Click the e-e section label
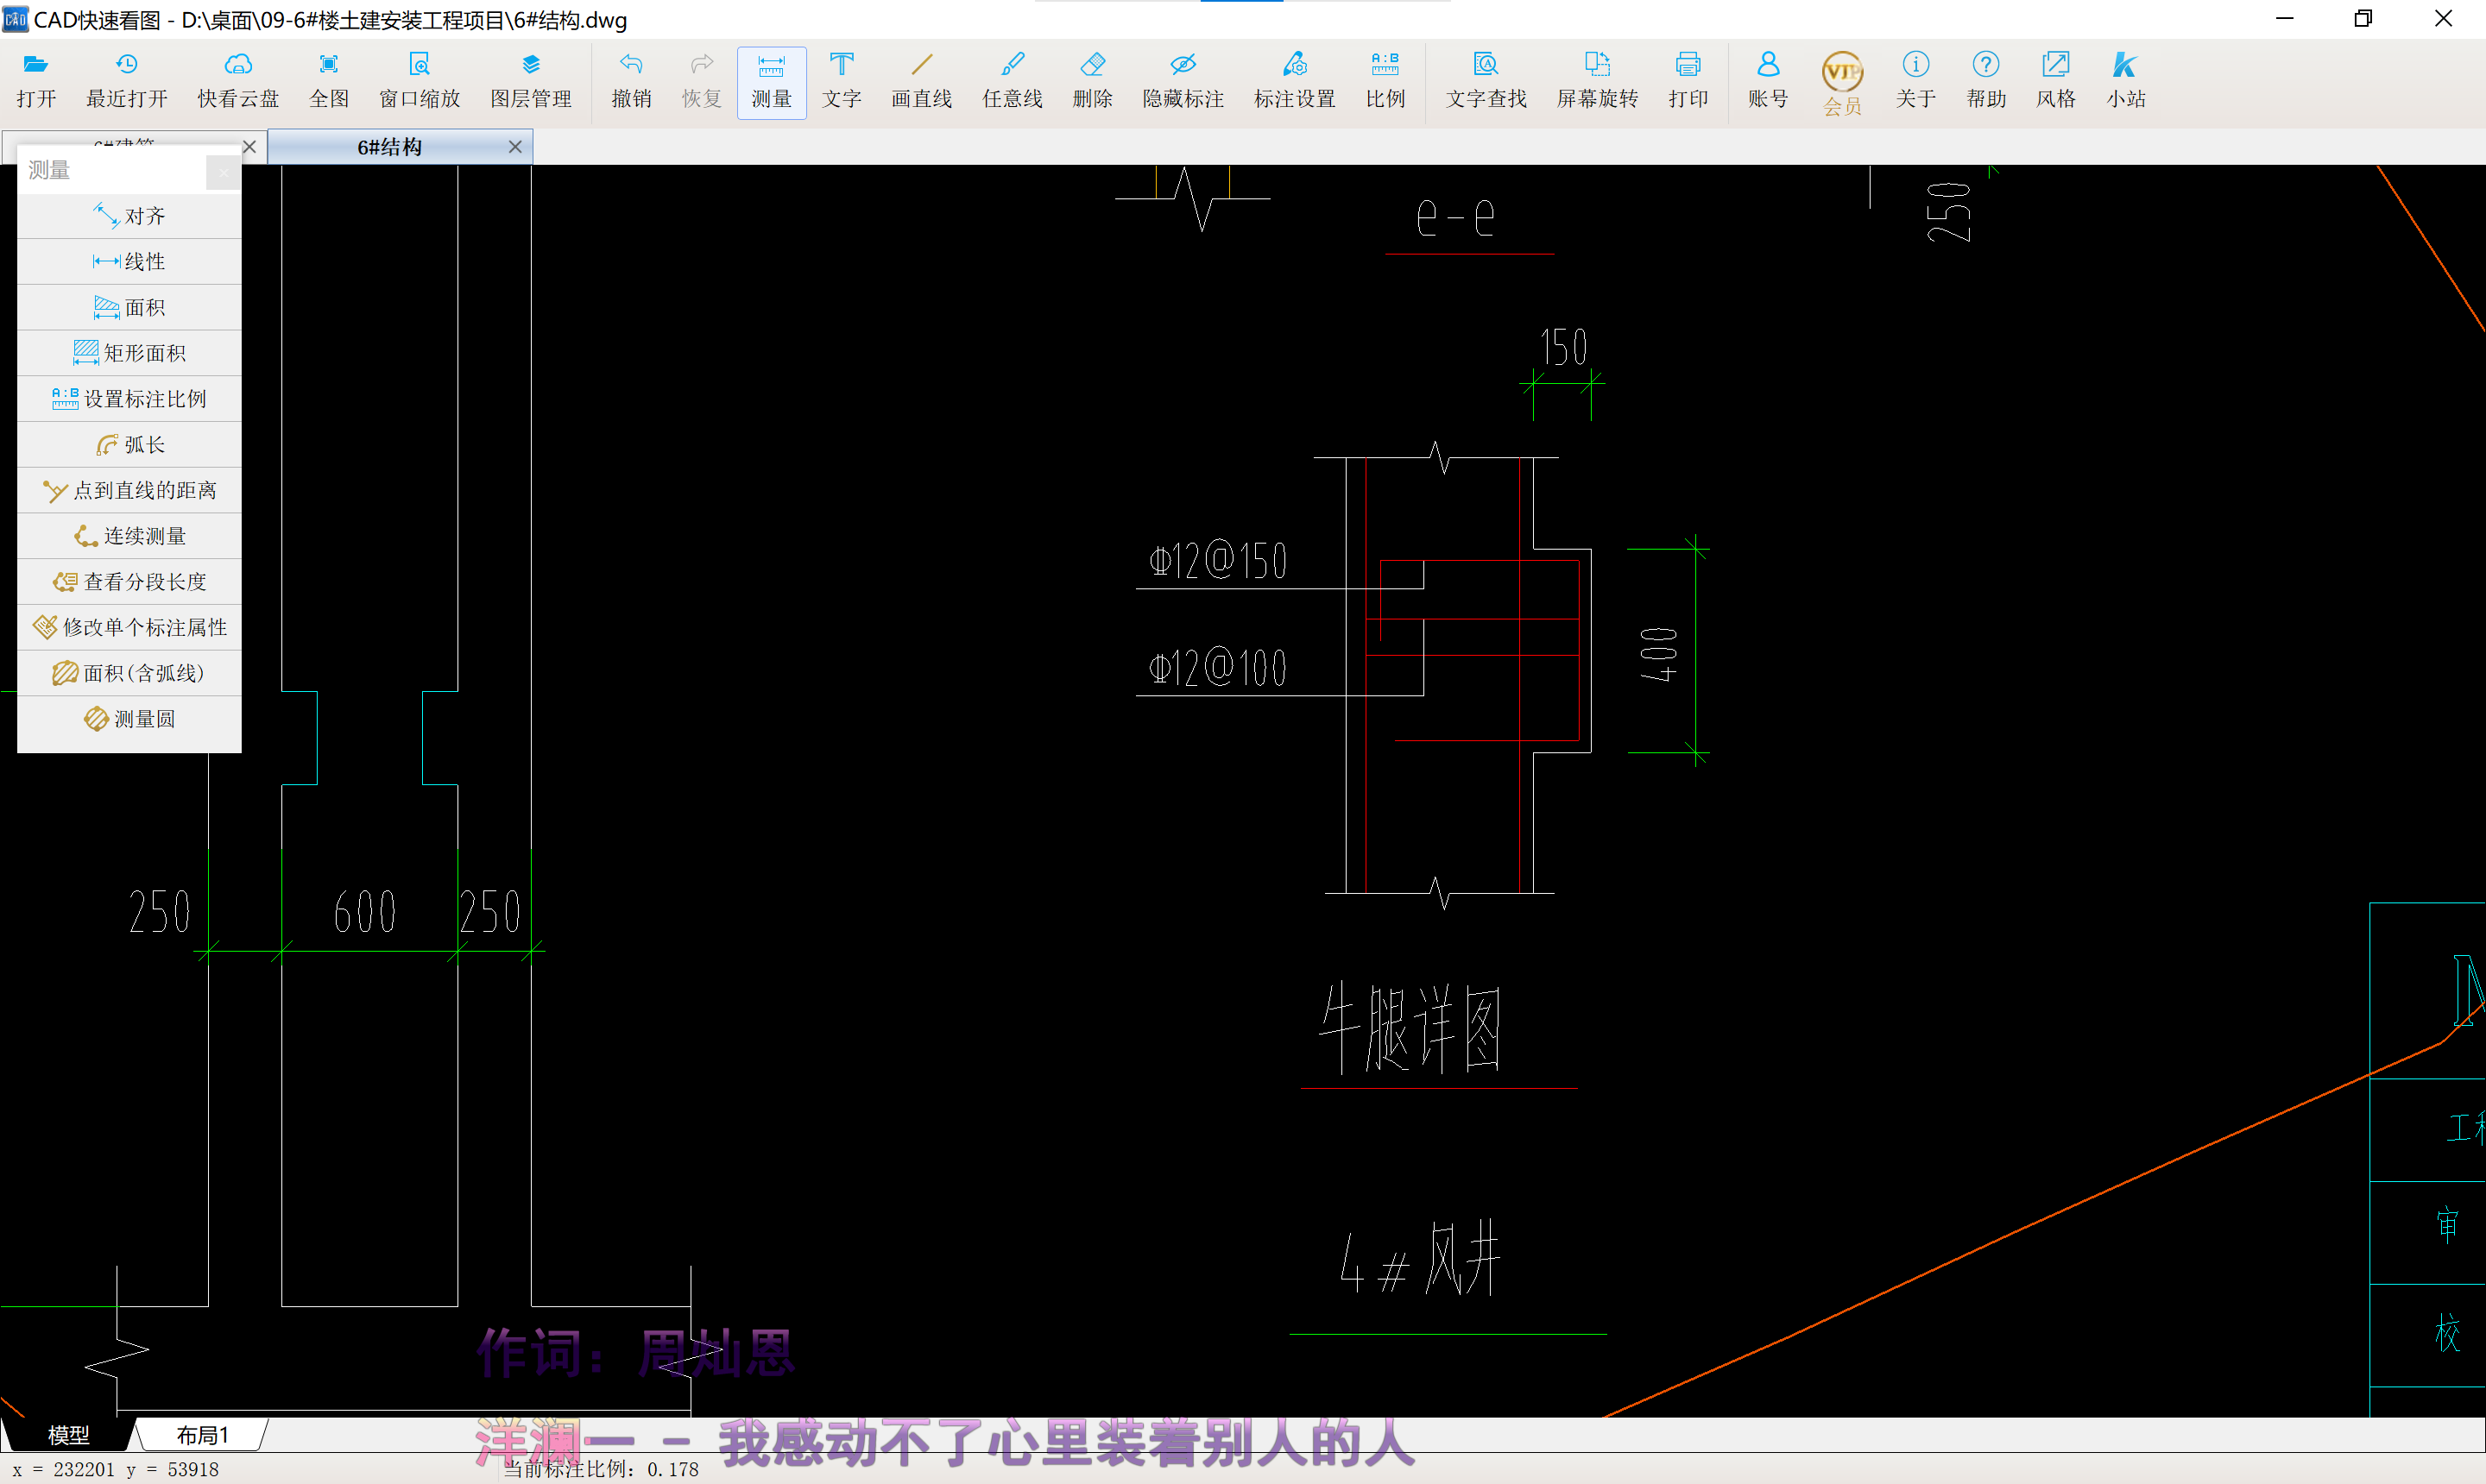 coord(1455,217)
